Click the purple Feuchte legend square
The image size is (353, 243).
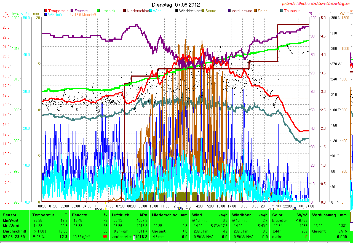pyautogui.click(x=72, y=11)
